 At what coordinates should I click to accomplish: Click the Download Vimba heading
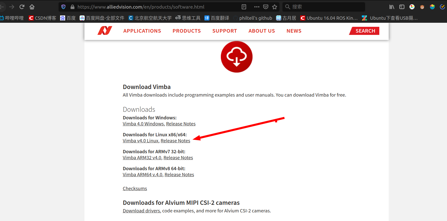[x=147, y=87]
